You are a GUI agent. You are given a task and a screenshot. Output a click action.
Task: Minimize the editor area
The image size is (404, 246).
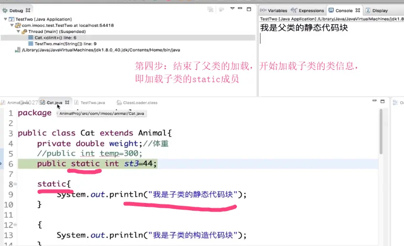point(374,101)
